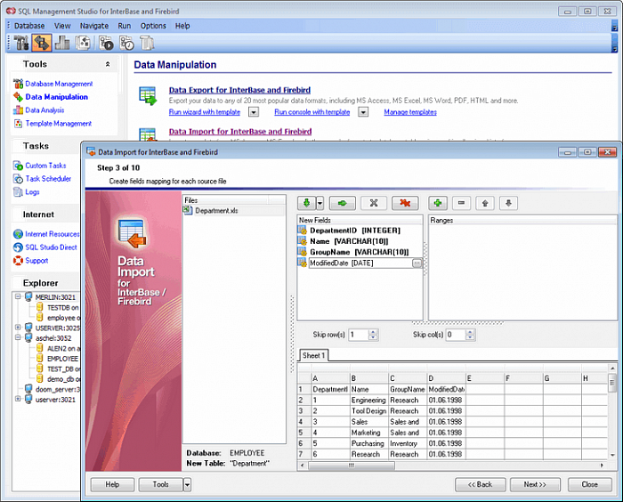The width and height of the screenshot is (623, 502).
Task: Expand userver:3021 tree node
Action: coord(18,399)
